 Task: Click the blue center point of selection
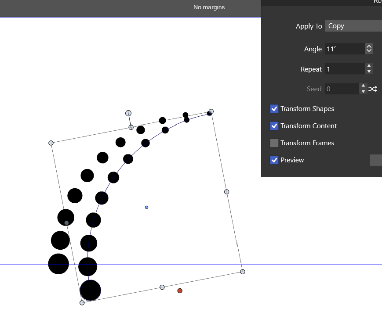[x=146, y=207]
